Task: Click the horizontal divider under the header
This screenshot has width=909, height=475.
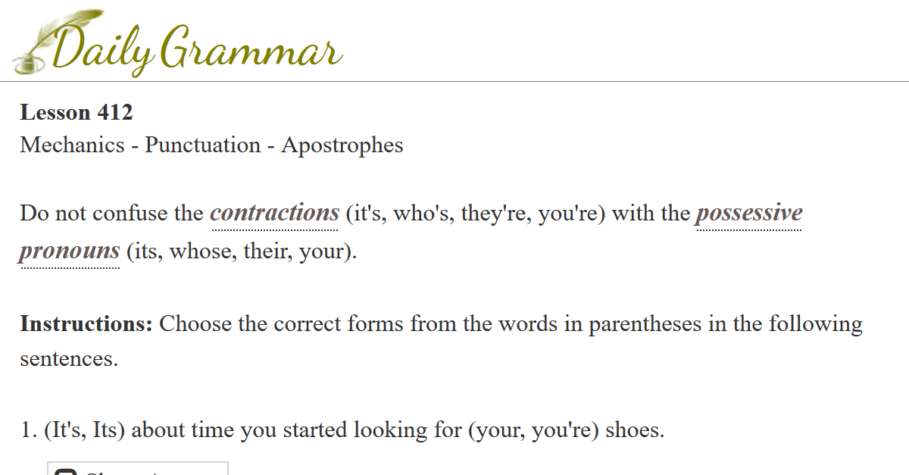Action: tap(454, 81)
